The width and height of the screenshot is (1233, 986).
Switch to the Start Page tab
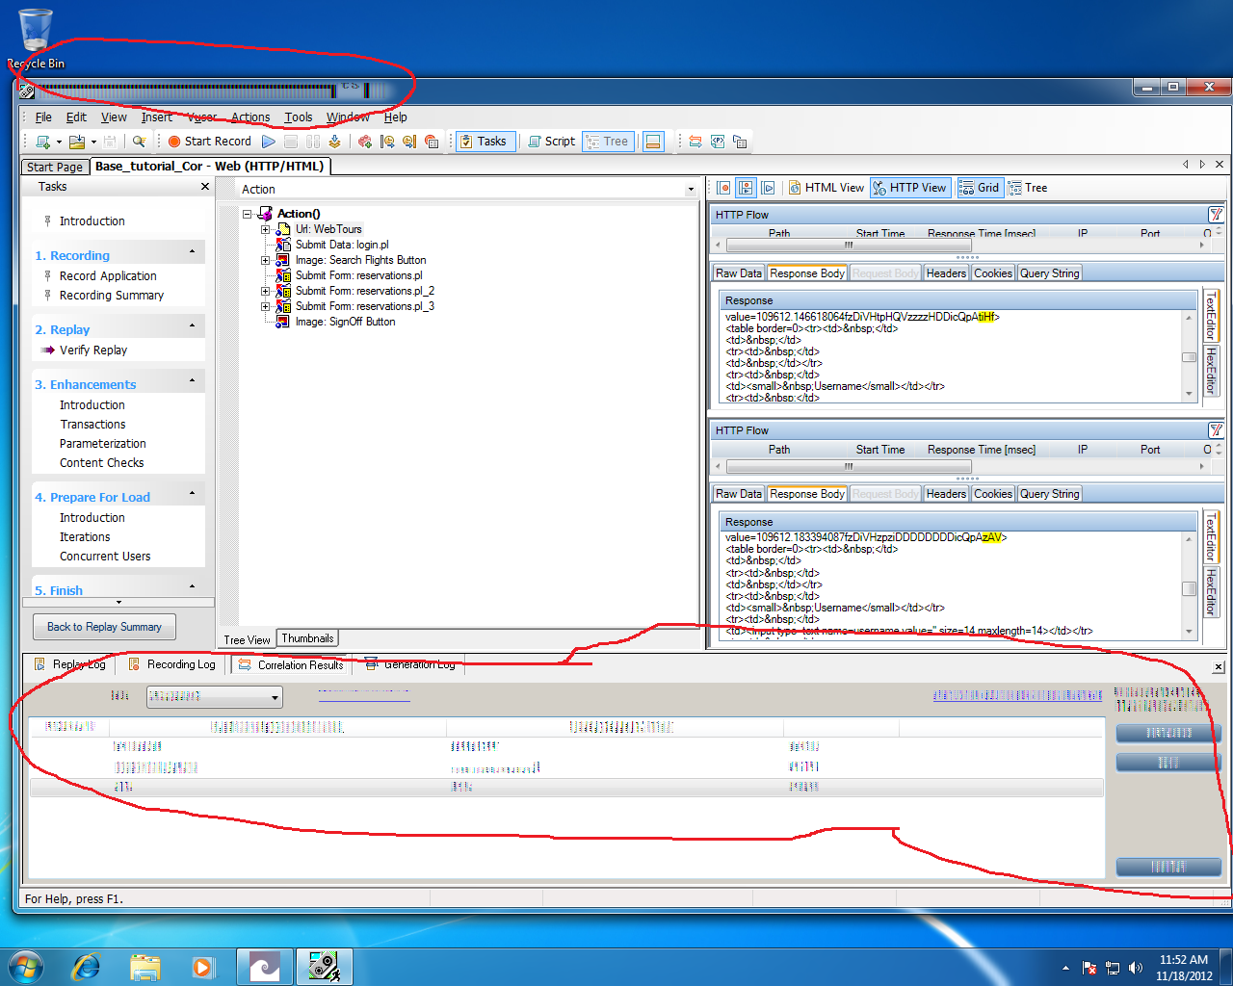click(55, 167)
